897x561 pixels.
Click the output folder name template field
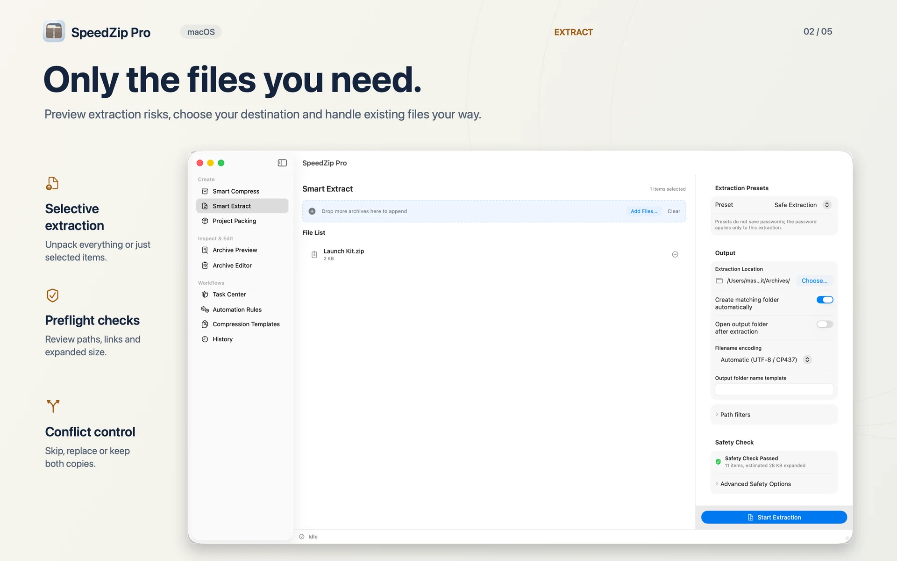pyautogui.click(x=774, y=389)
